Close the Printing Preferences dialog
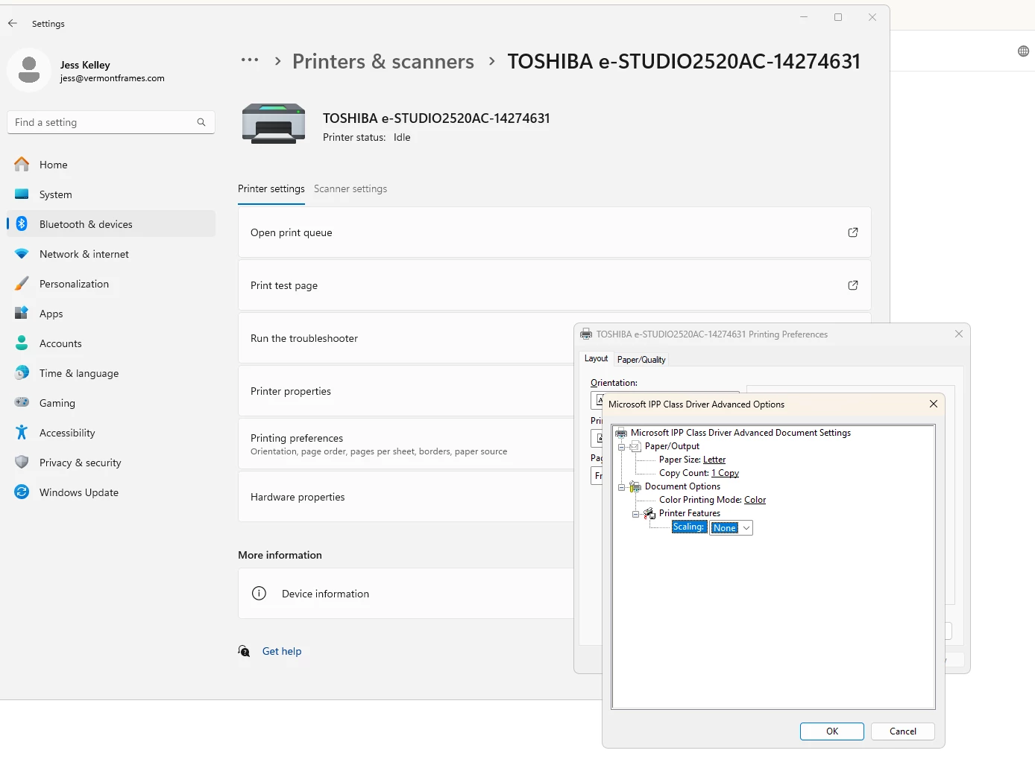 coord(959,334)
